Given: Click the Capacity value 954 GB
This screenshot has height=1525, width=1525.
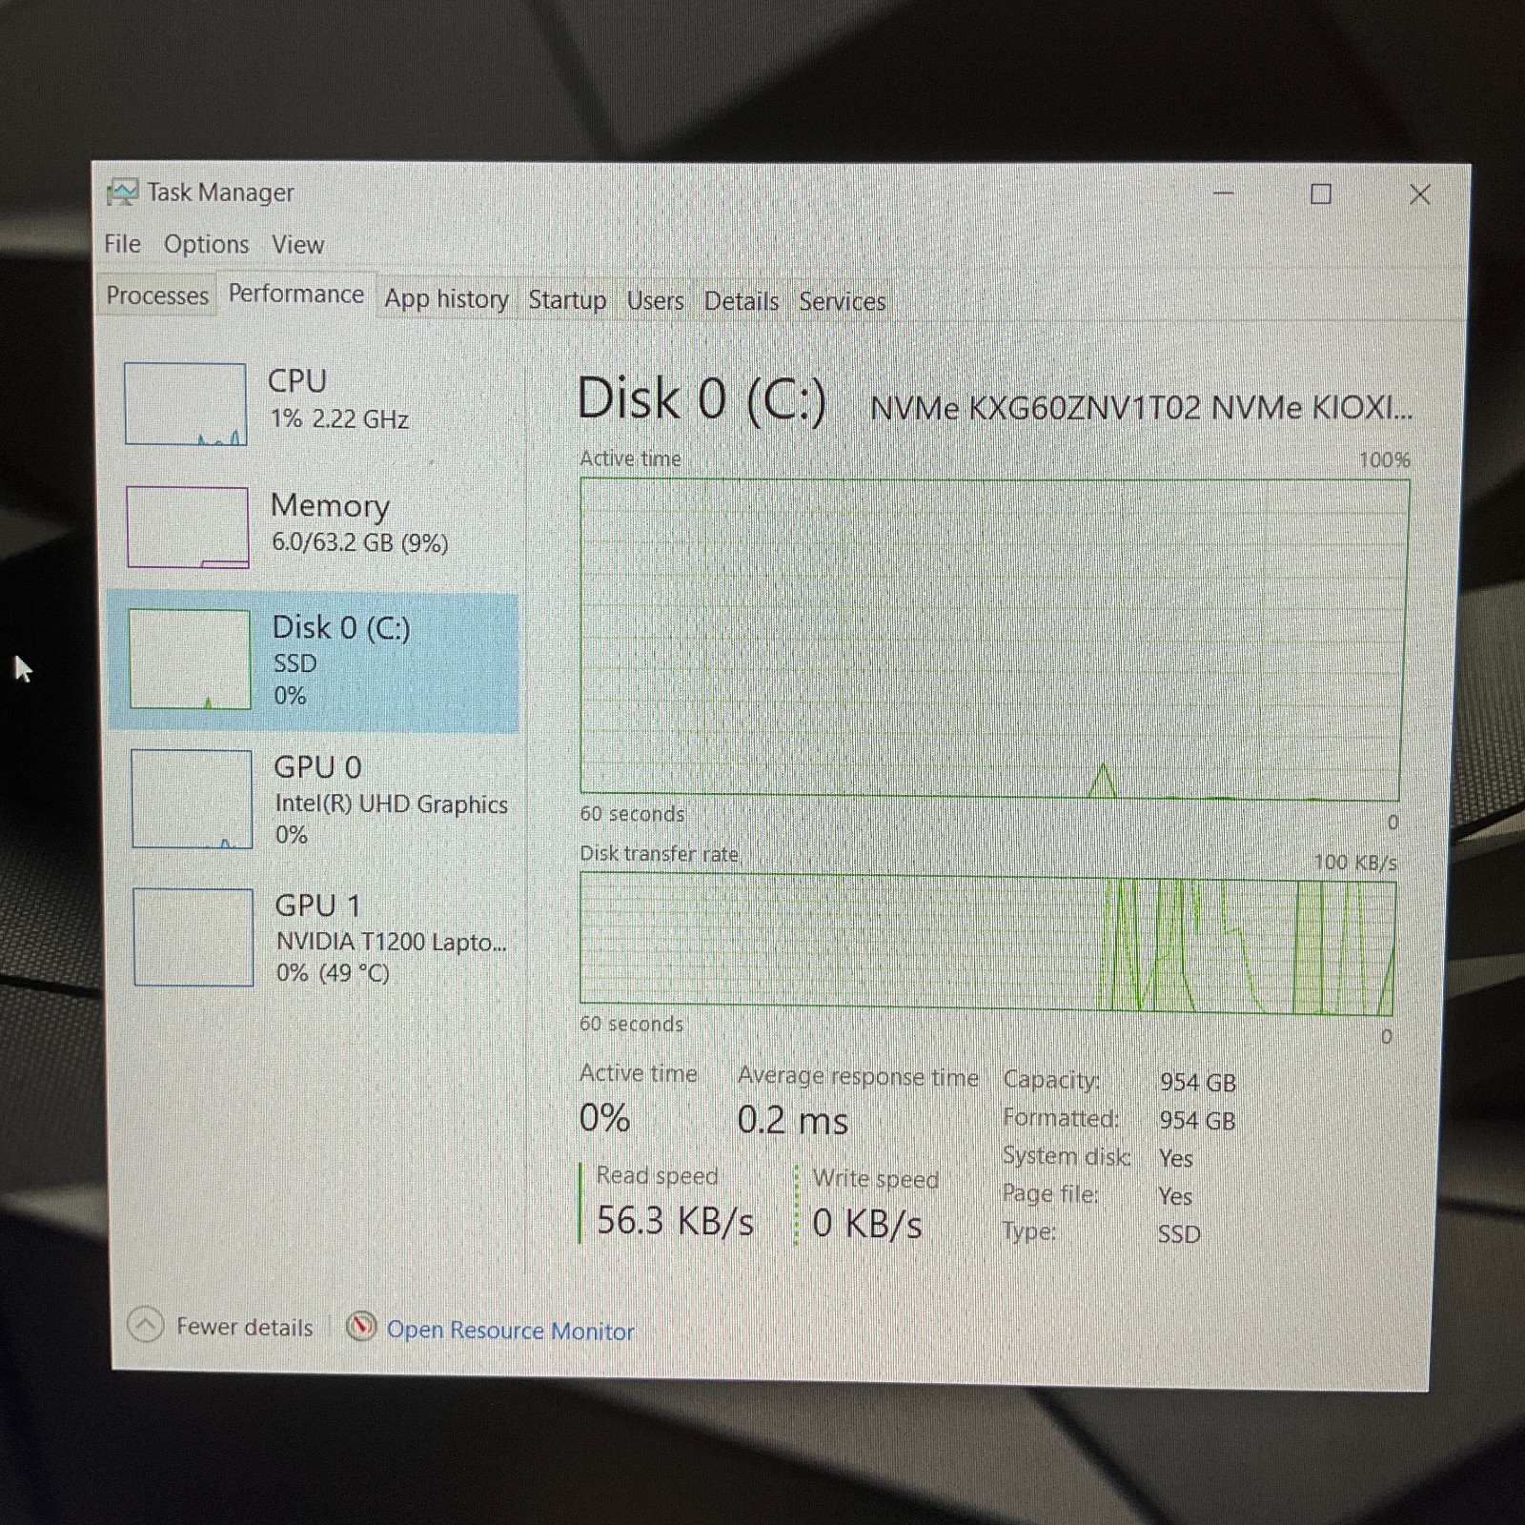Looking at the screenshot, I should 1197,1083.
